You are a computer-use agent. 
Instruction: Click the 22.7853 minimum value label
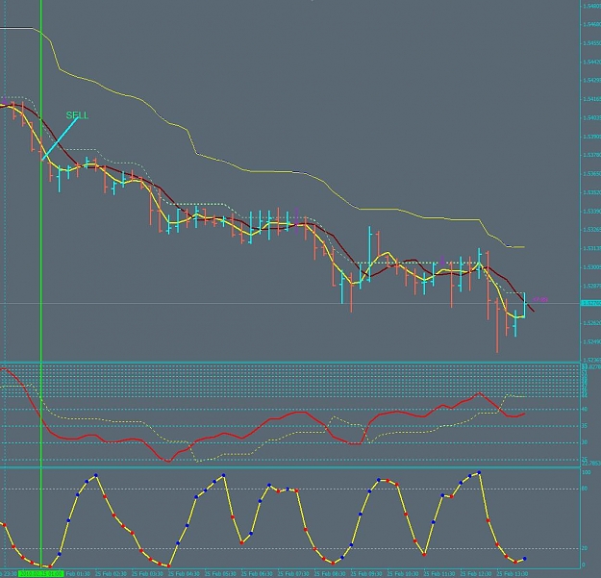591,464
